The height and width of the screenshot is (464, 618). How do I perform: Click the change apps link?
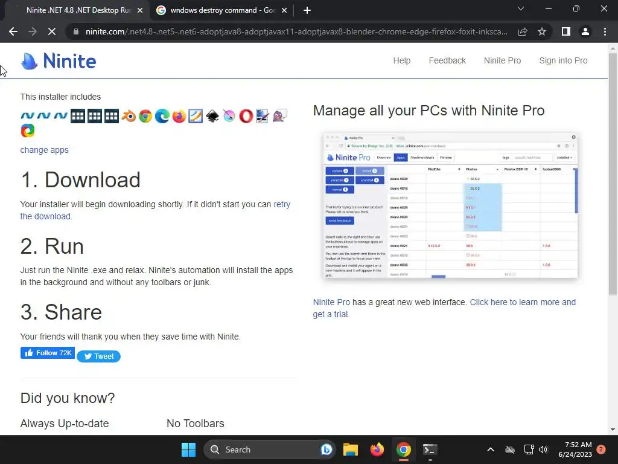pos(44,150)
